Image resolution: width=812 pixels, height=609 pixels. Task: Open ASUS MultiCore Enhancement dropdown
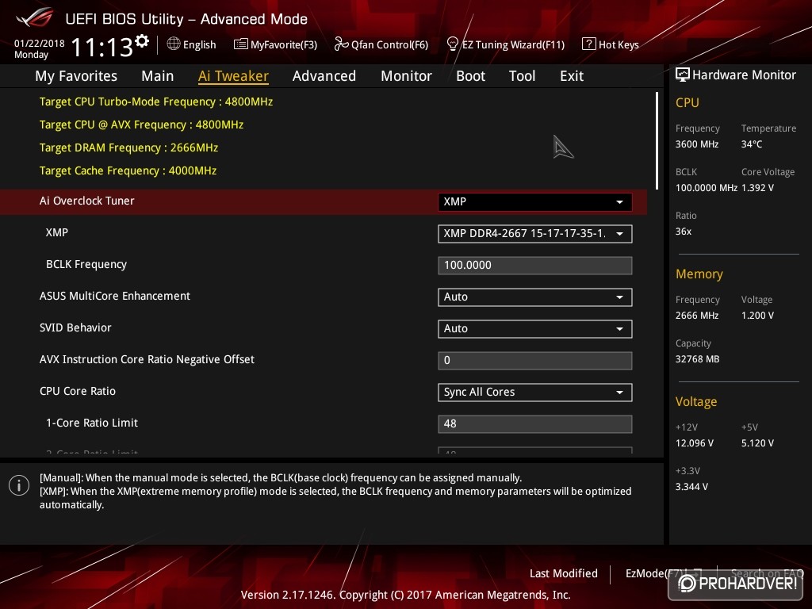coord(534,297)
